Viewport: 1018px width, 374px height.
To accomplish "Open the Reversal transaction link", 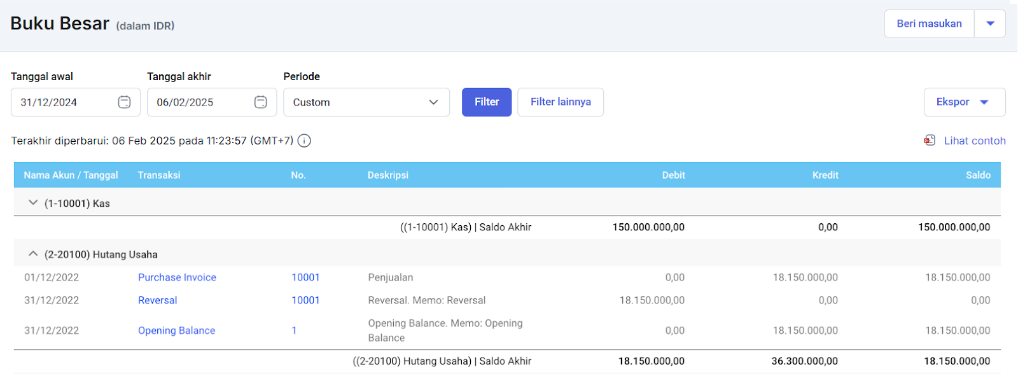I will click(x=157, y=300).
